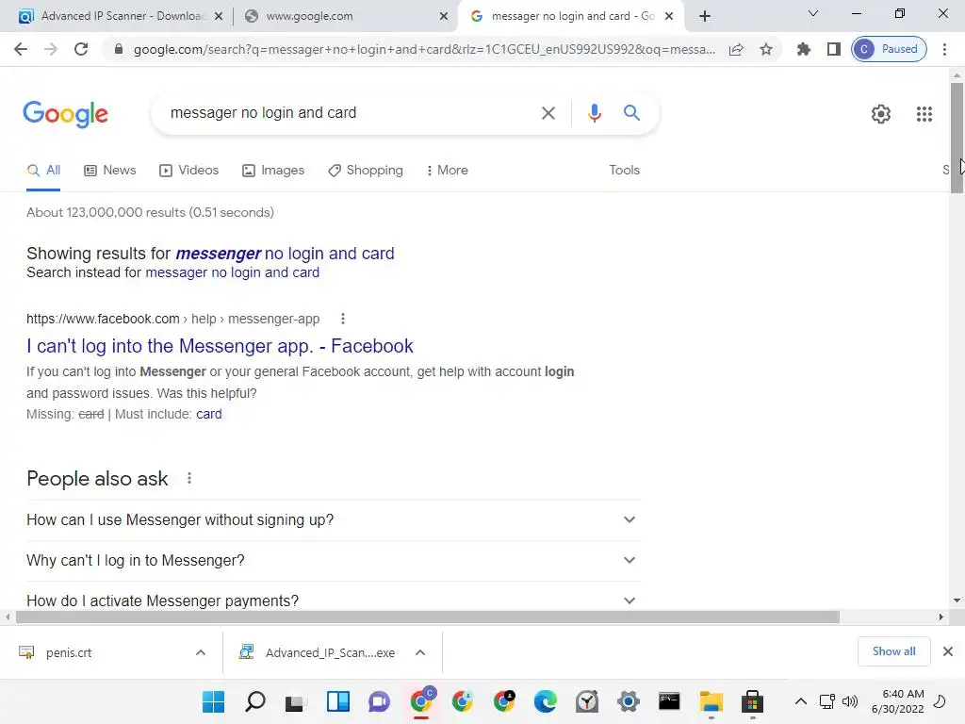Open Task View on the taskbar
This screenshot has height=724, width=965.
tap(296, 701)
